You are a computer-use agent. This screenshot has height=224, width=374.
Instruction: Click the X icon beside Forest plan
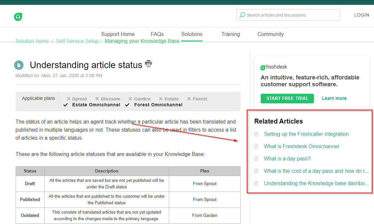coord(189,99)
